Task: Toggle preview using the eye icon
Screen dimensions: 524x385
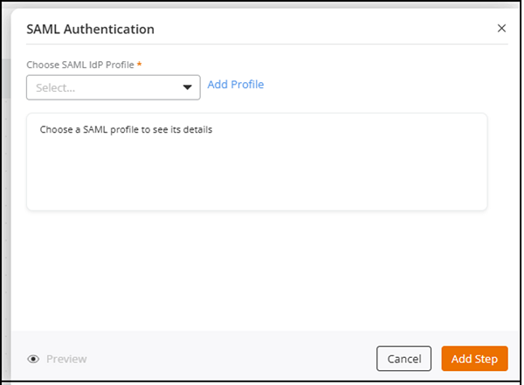Action: (x=34, y=359)
